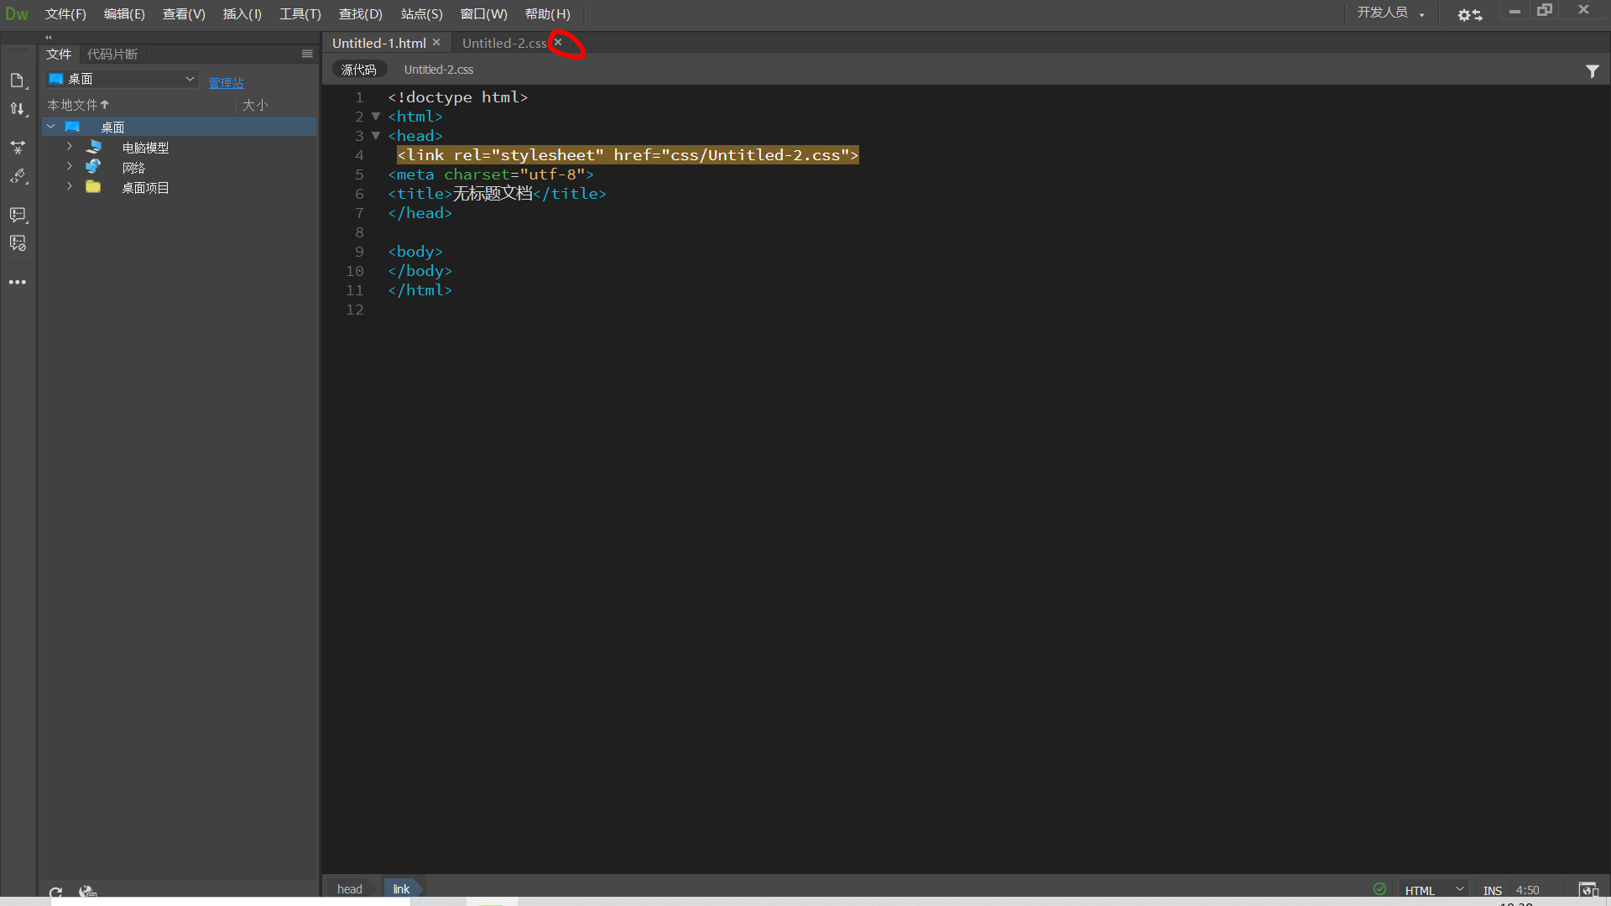Close the Untitled-2.css tab
Viewport: 1611px width, 906px height.
pyautogui.click(x=558, y=42)
